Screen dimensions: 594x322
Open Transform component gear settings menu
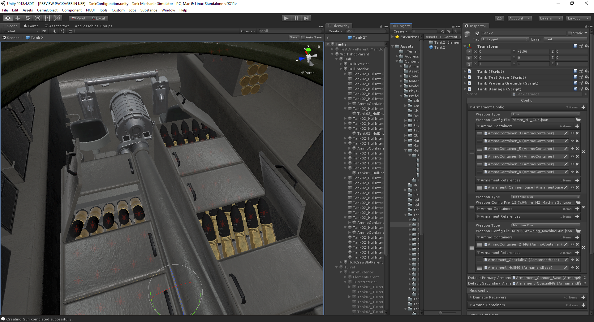(x=587, y=46)
